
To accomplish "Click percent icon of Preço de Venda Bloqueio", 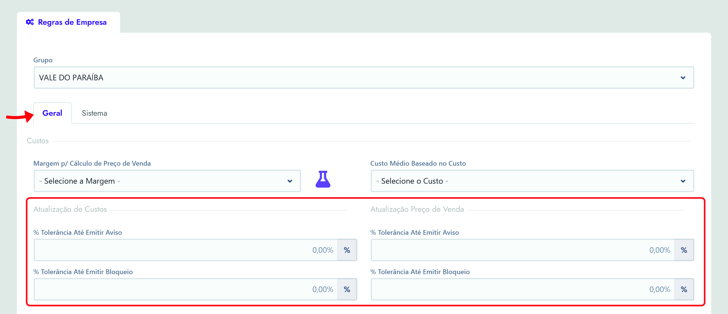I will click(x=684, y=289).
